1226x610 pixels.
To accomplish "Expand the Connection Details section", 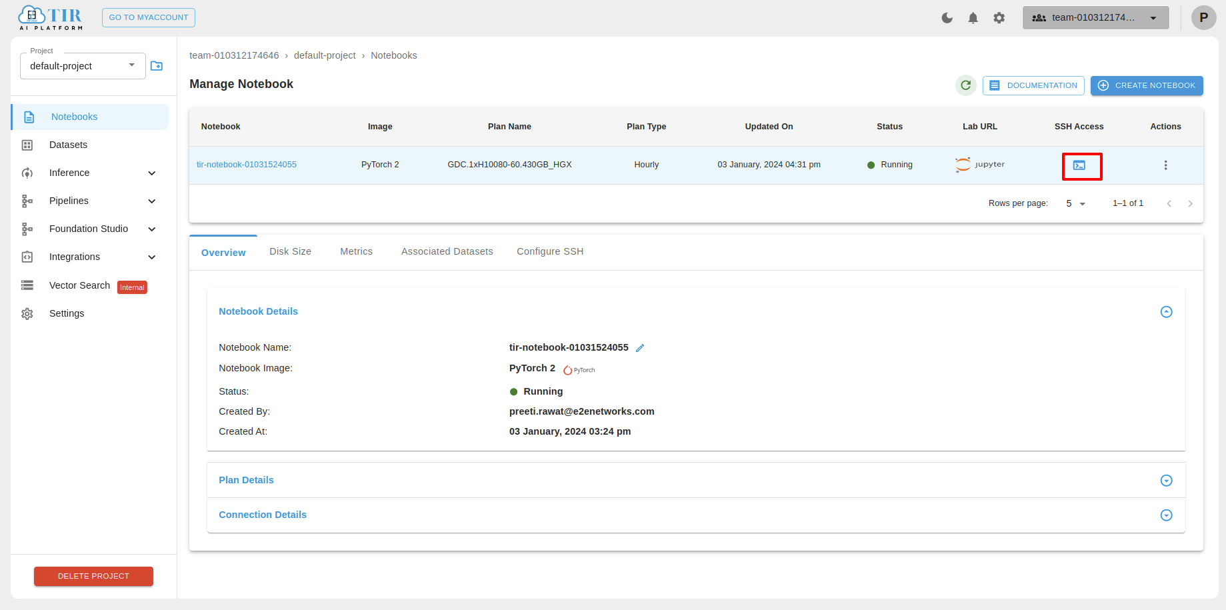I will [1166, 515].
